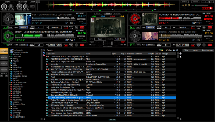Toggle the AUTO crossfade button
The height and width of the screenshot is (122, 215).
(x=92, y=42)
